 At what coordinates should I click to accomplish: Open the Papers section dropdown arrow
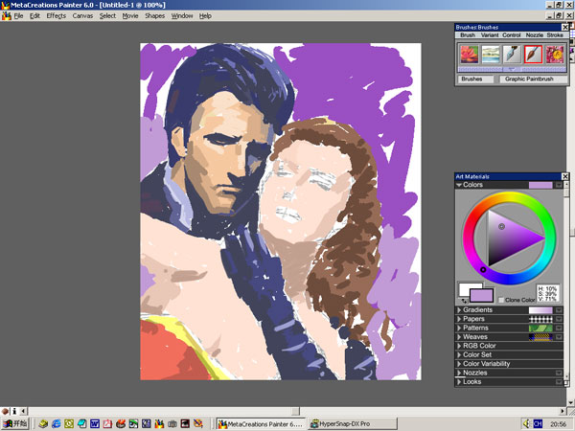click(x=559, y=319)
